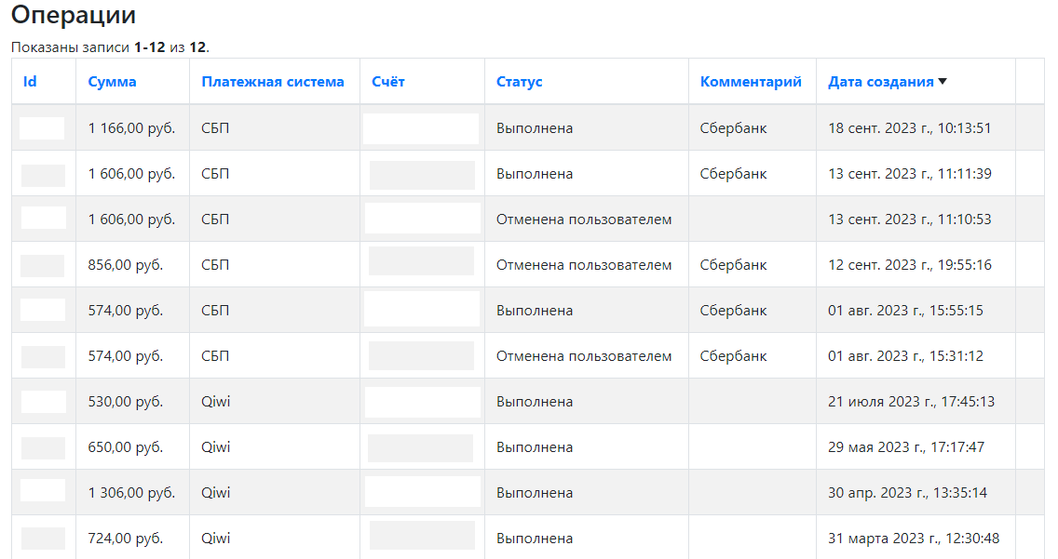1058x559 pixels.
Task: Click the date 13 сент. 2023 г., 11:11:39
Action: [910, 174]
